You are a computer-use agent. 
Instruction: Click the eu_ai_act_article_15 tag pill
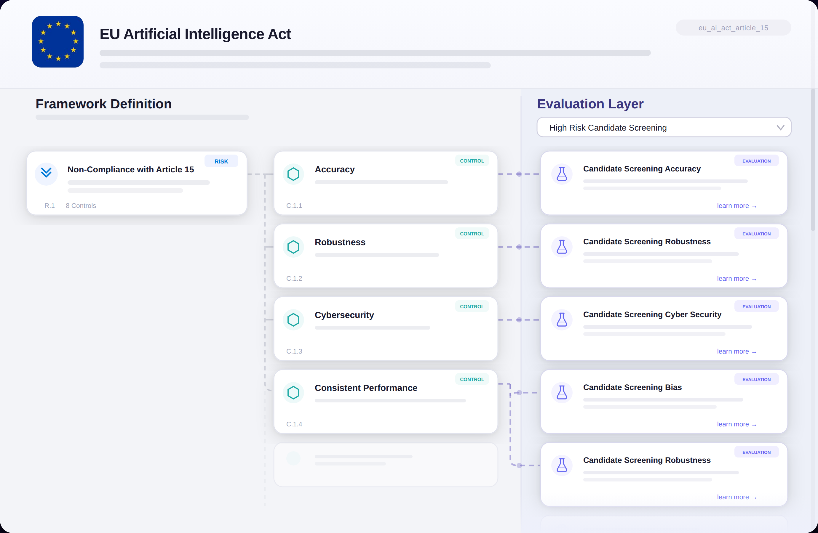[733, 28]
